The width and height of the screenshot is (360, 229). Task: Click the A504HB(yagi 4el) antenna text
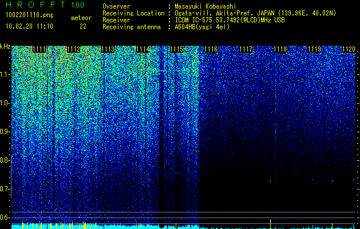tap(202, 27)
